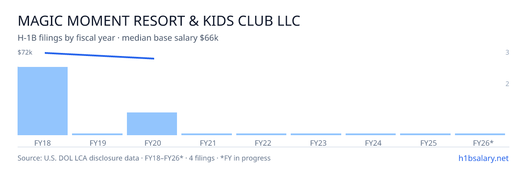Click the DOL LCA source footnote
527x175 pixels.
point(144,158)
